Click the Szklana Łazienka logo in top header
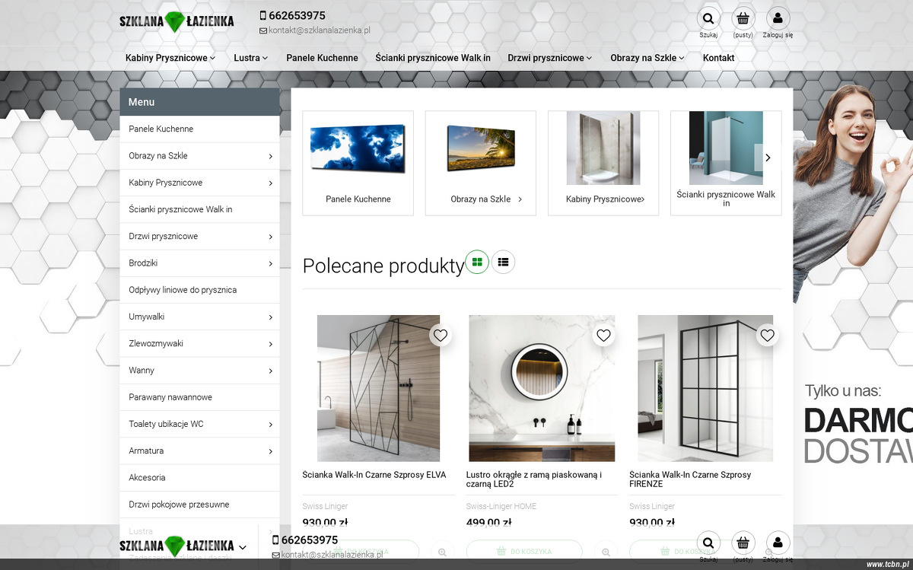The height and width of the screenshot is (570, 913). click(x=177, y=21)
